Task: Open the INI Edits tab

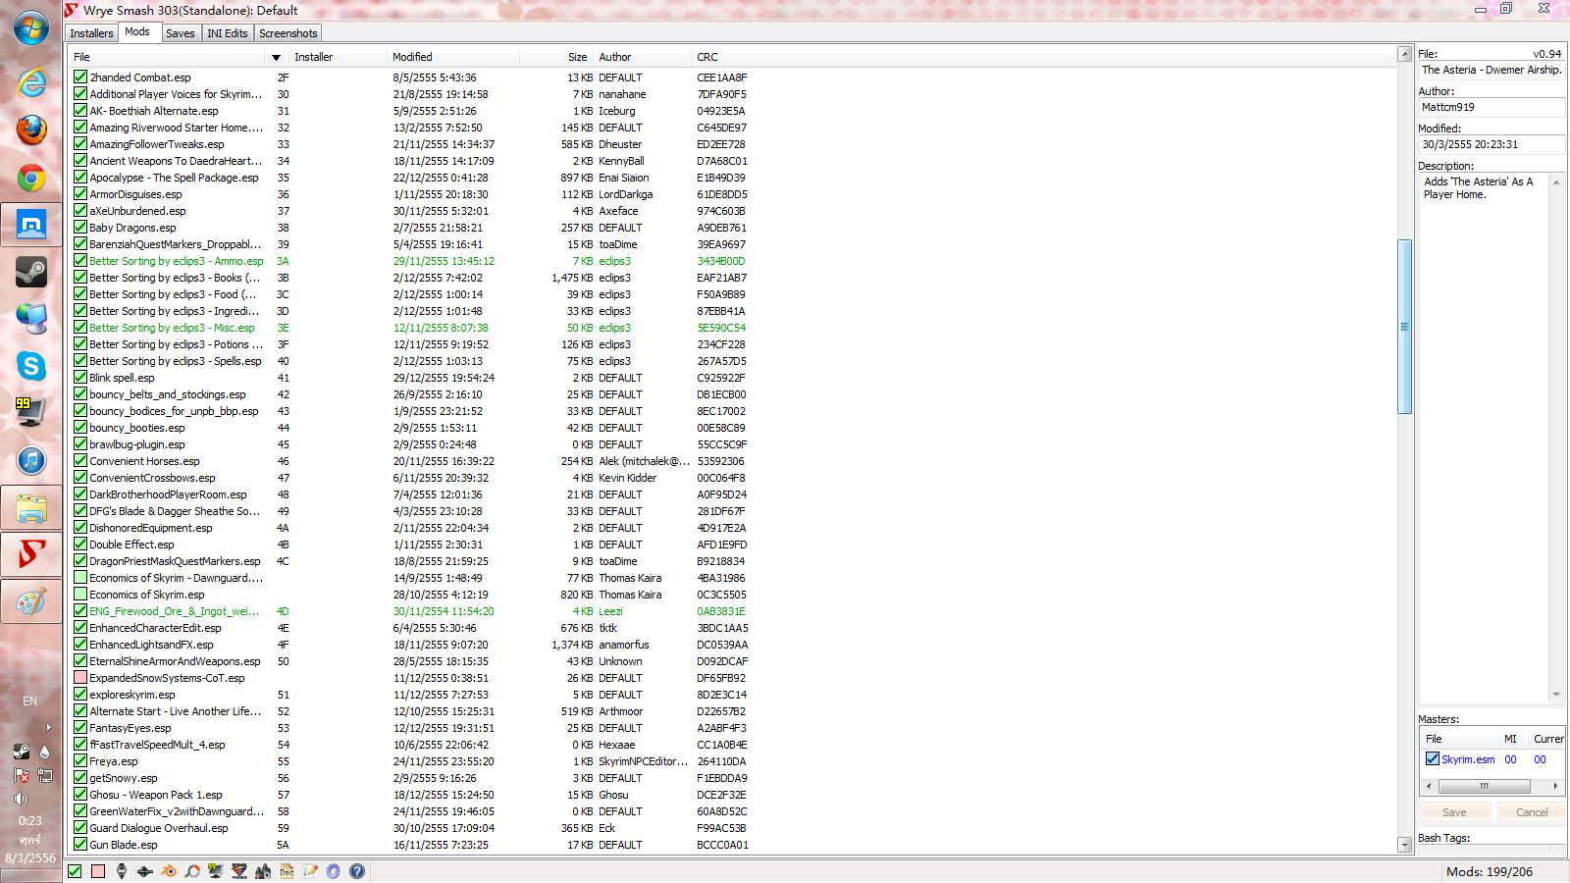Action: (228, 33)
